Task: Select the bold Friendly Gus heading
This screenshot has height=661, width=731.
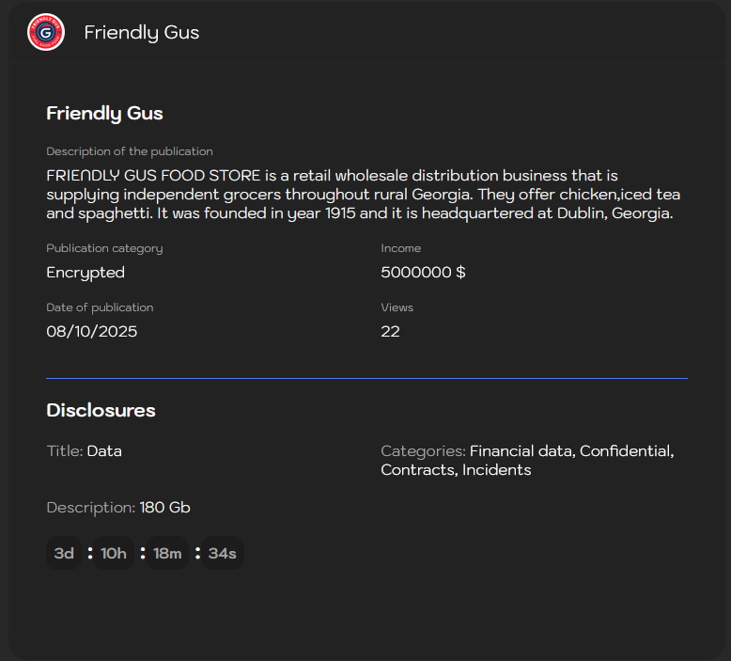Action: (105, 114)
